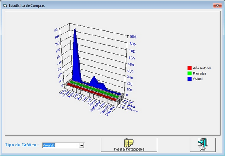Click the red Año Anterior band in chart
The height and width of the screenshot is (156, 225).
tap(92, 92)
